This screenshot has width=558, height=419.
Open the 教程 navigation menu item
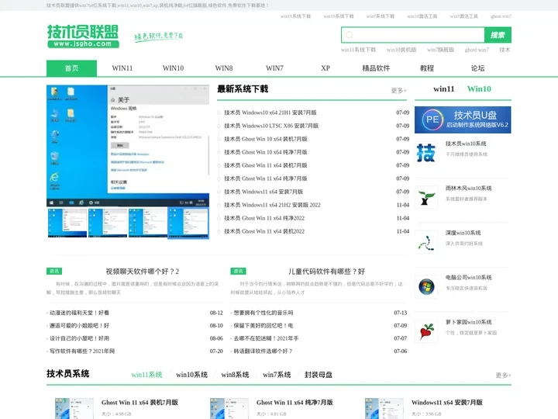(x=427, y=68)
